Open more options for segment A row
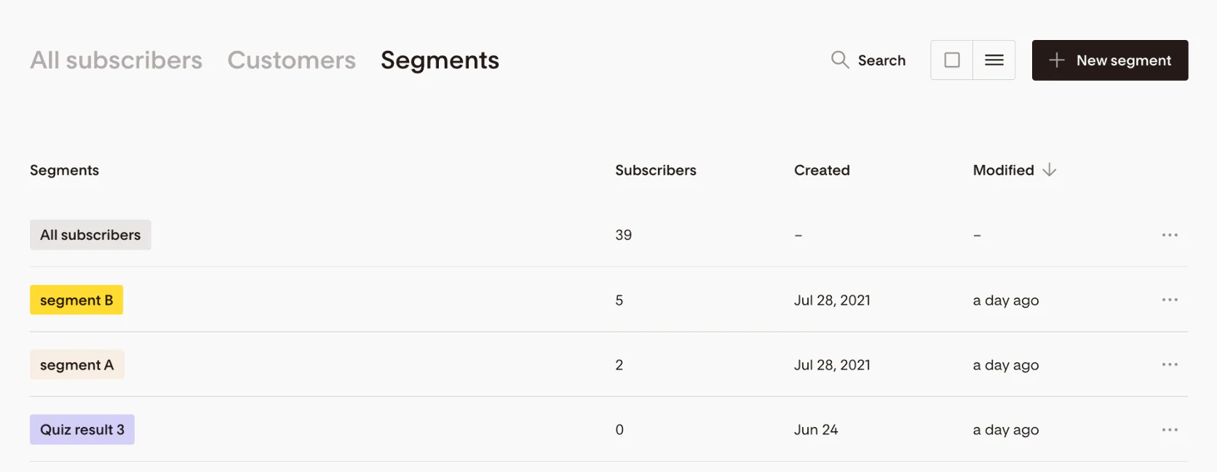The height and width of the screenshot is (472, 1217). 1170,364
